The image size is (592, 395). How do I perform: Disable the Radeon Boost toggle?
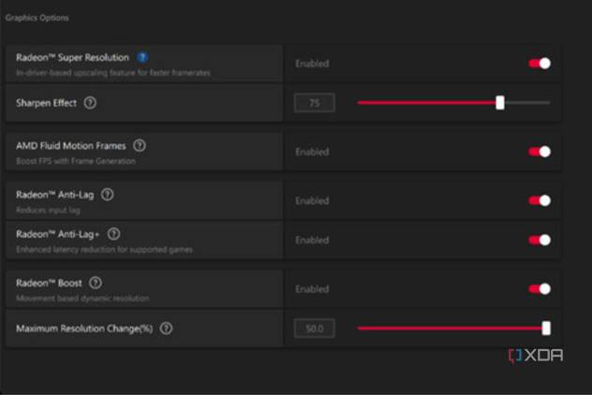pos(540,289)
